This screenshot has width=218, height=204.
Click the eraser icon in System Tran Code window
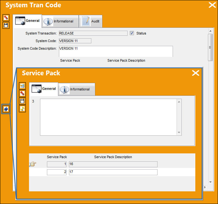[x=6, y=18]
